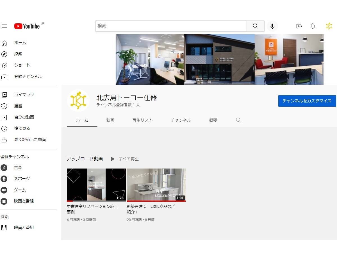The width and height of the screenshot is (337, 264).
Task: Start voice search with microphone
Action: [x=272, y=26]
